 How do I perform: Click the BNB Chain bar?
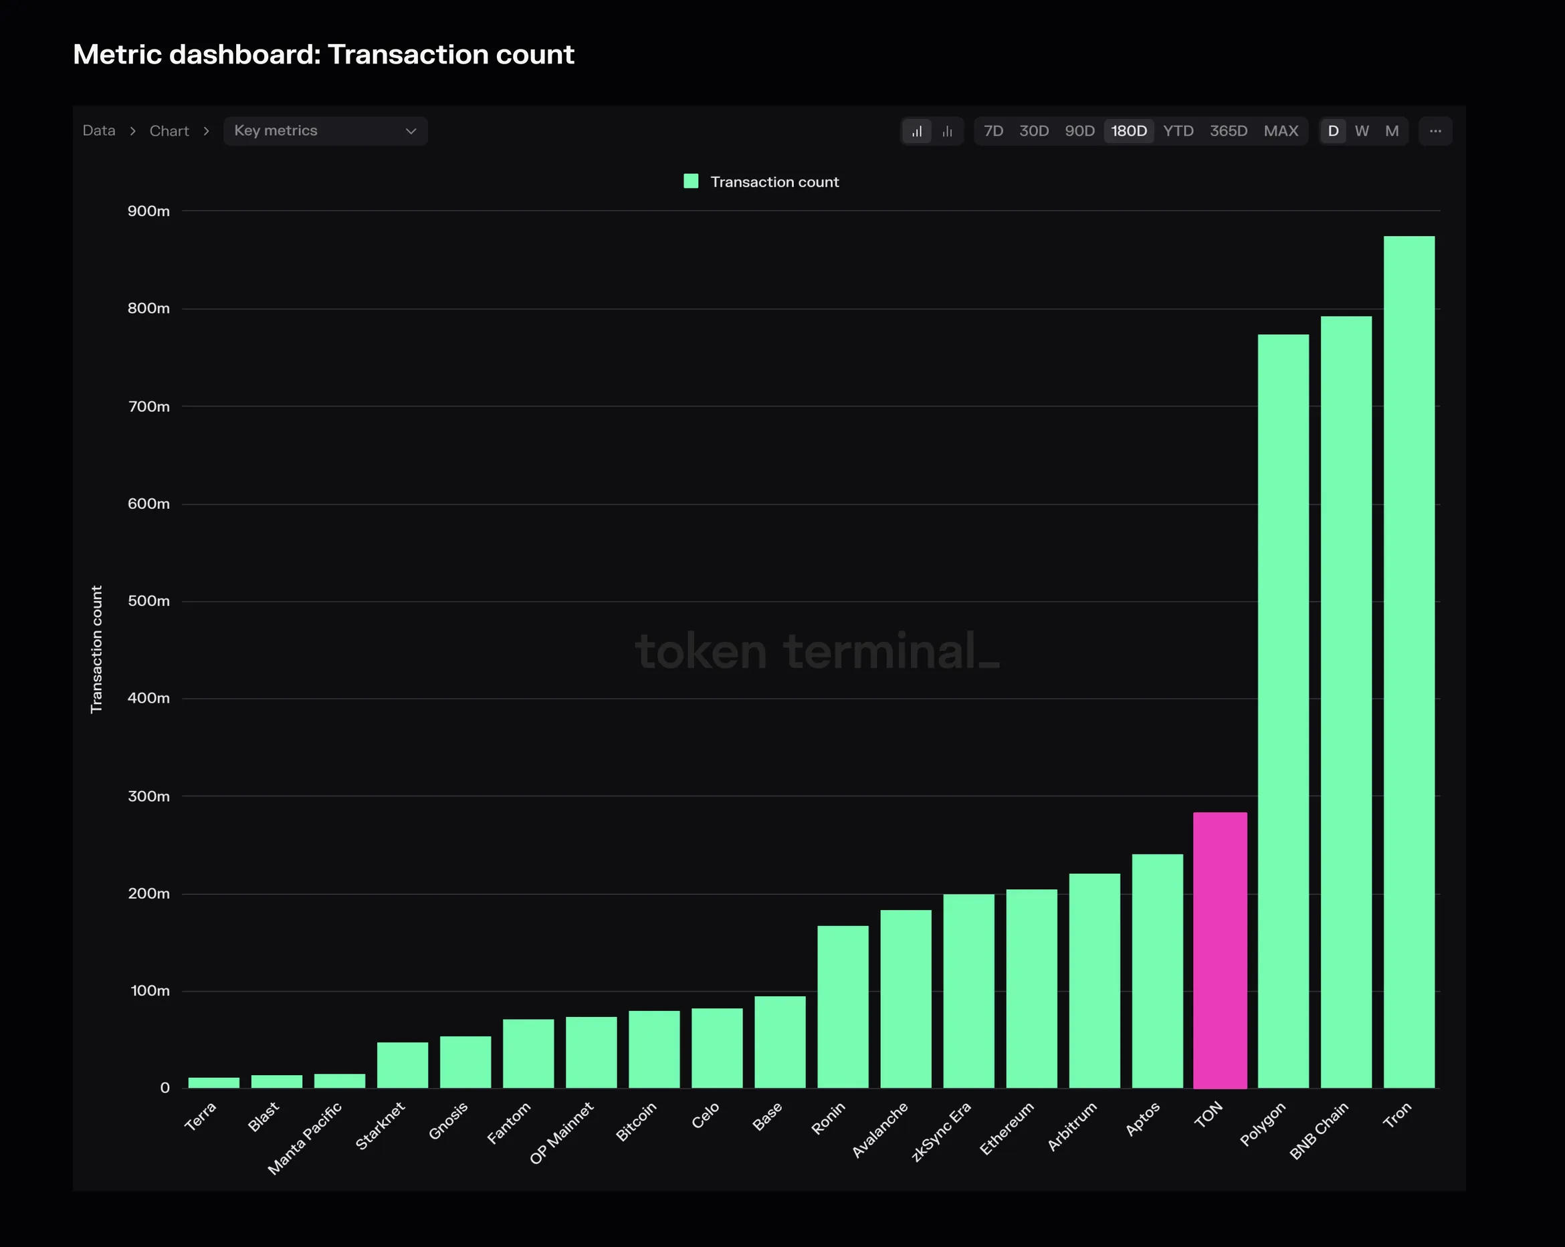click(x=1346, y=702)
